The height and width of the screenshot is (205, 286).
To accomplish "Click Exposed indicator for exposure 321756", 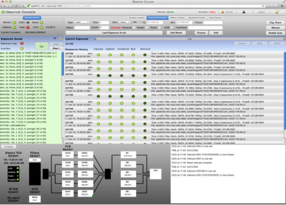I will [98, 55].
